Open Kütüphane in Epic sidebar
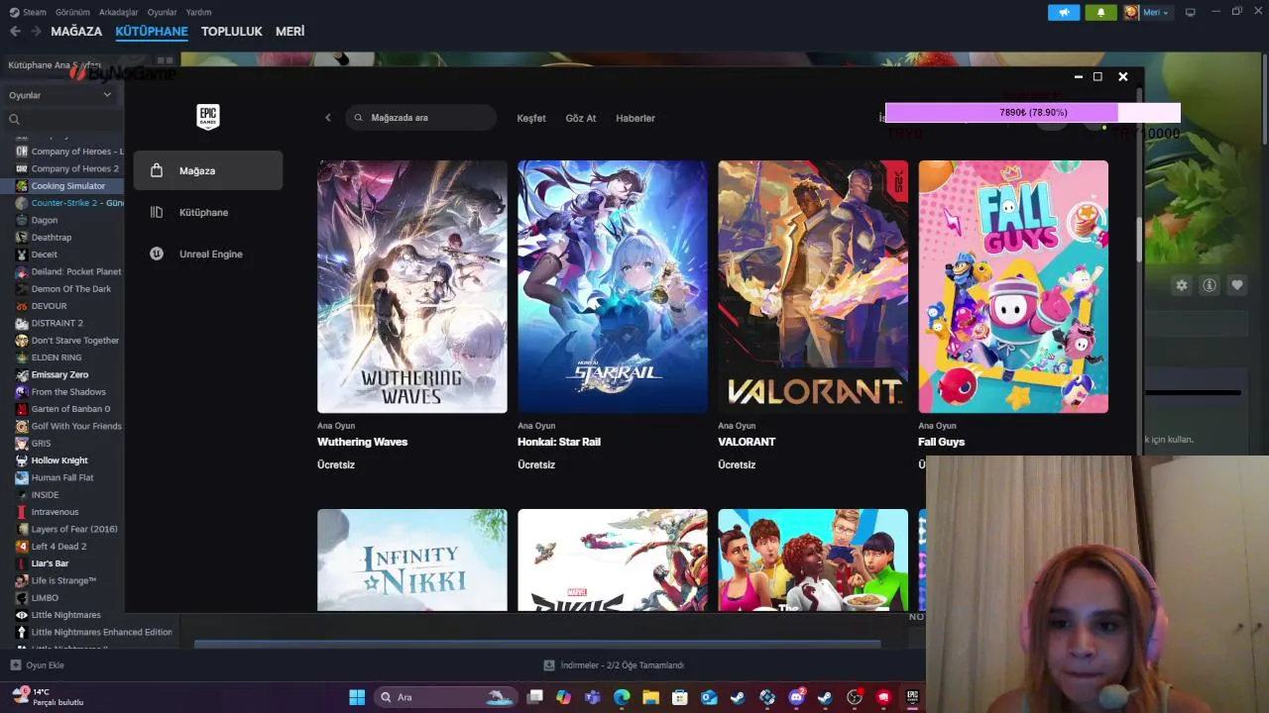The width and height of the screenshot is (1269, 713). tap(208, 212)
